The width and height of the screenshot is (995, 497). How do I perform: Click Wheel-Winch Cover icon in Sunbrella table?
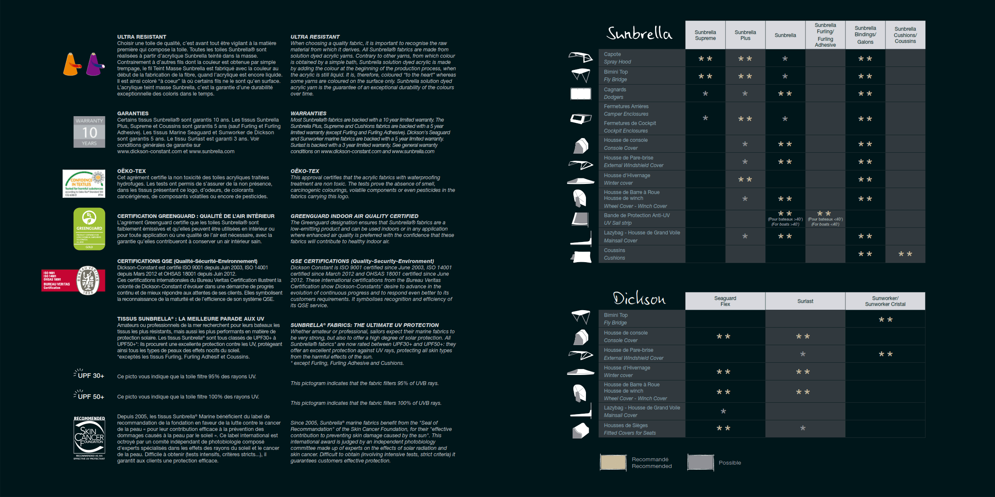click(580, 198)
